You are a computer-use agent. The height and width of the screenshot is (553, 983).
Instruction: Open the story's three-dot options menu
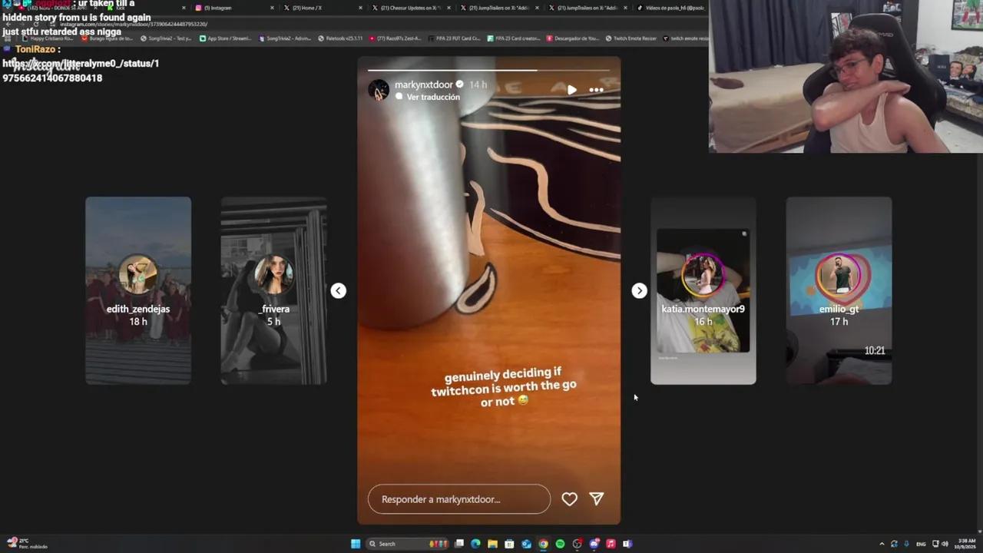[596, 90]
